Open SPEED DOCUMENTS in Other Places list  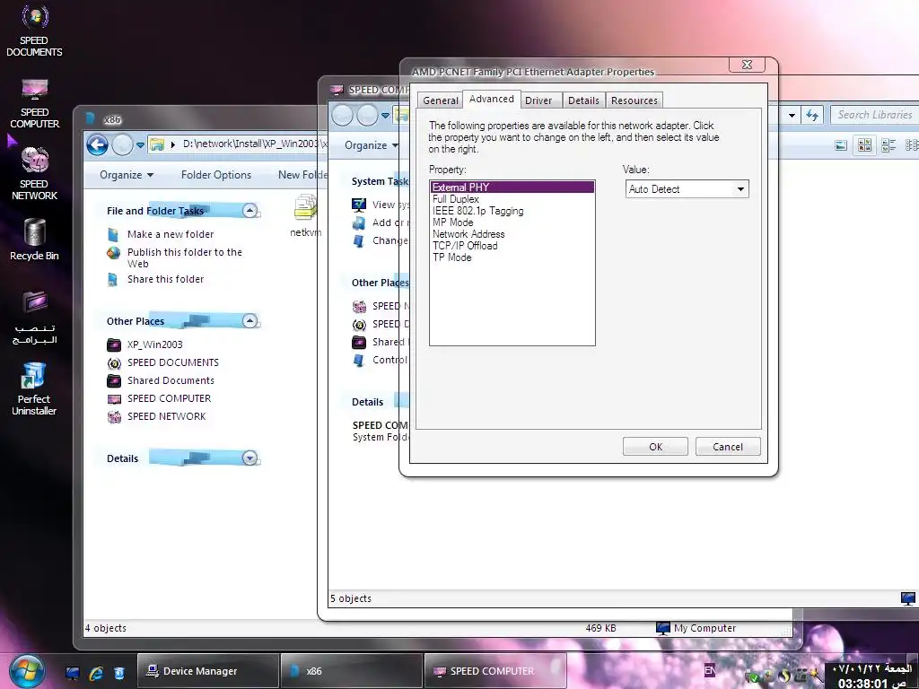(x=173, y=362)
